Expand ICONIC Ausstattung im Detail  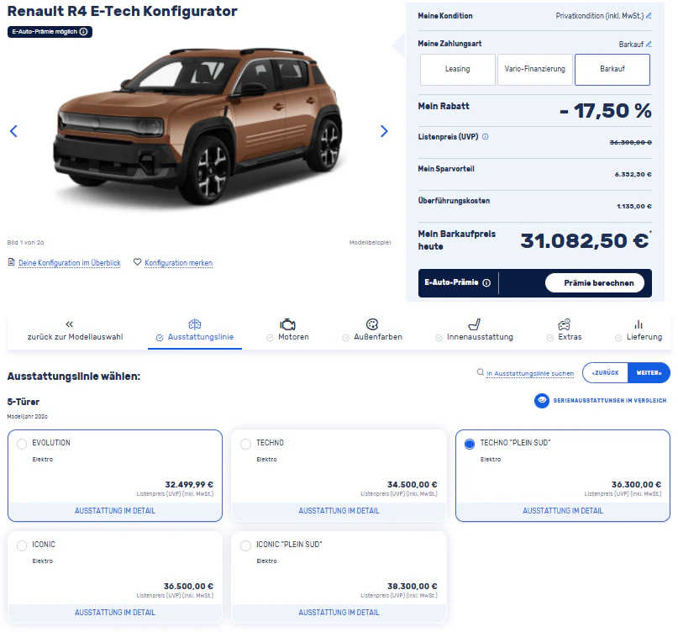[115, 613]
